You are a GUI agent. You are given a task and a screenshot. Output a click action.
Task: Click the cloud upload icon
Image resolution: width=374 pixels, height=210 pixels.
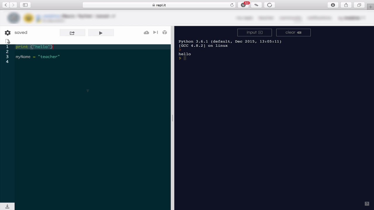(146, 33)
